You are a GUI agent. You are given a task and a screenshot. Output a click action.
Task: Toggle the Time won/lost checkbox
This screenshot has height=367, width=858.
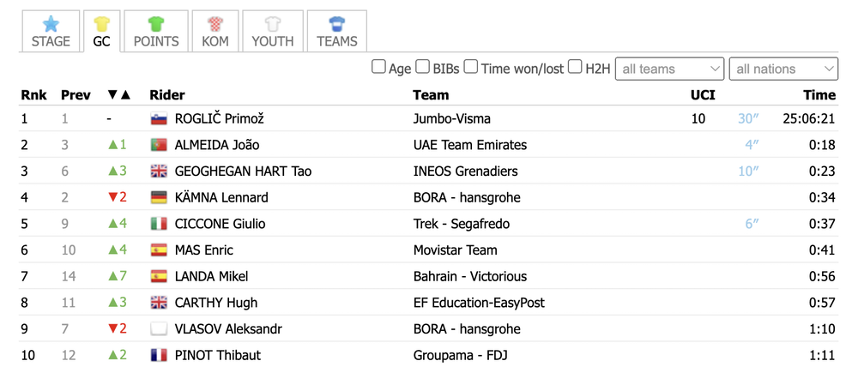(471, 67)
